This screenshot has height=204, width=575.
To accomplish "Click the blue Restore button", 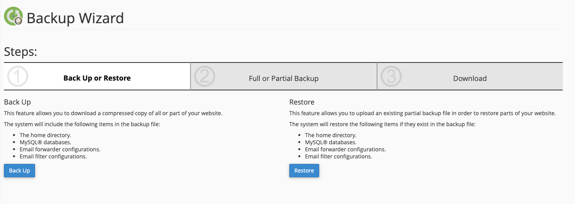I will 304,171.
